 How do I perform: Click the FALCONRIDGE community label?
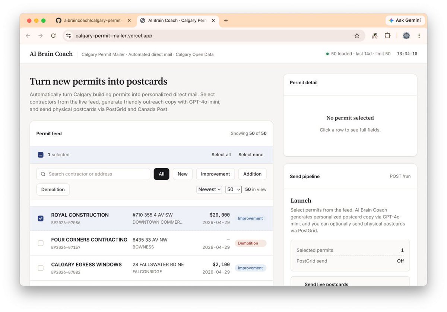tap(147, 272)
